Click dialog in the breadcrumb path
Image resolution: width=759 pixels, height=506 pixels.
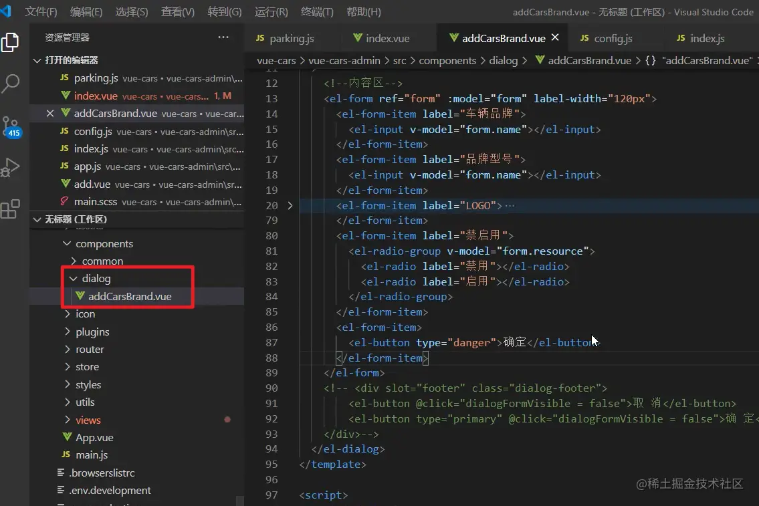click(504, 60)
